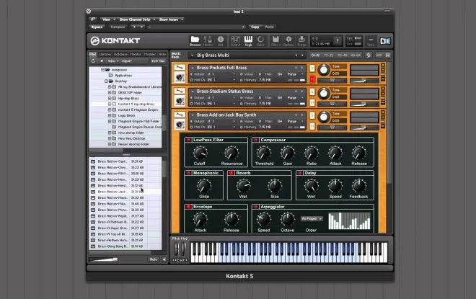Click the browser preview volume slider
Viewport: 476px width, 299px height.
(103, 259)
